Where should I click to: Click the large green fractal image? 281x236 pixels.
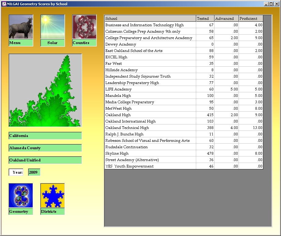45,90
